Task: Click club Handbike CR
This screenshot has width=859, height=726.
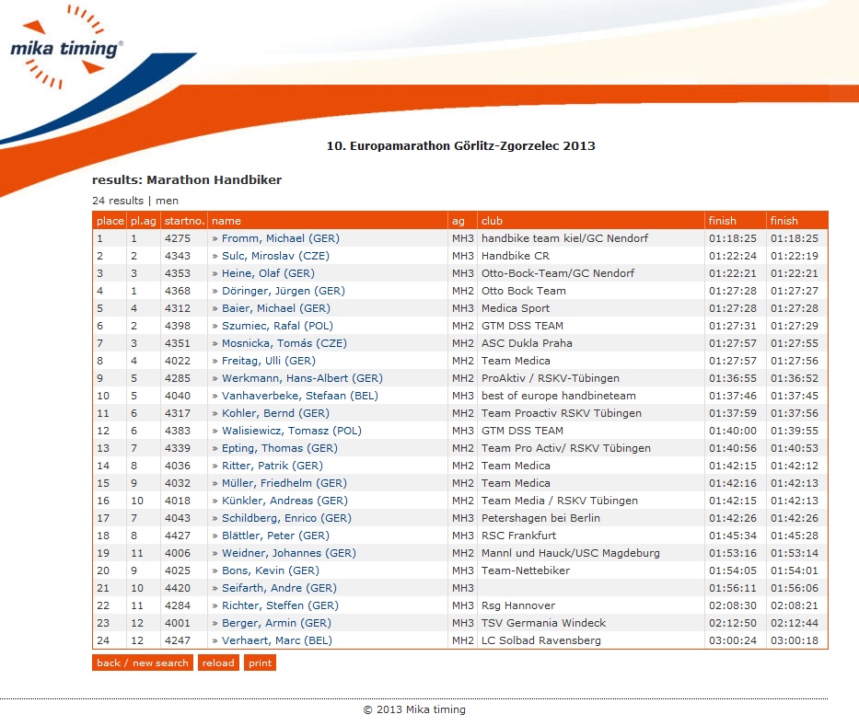Action: (516, 256)
